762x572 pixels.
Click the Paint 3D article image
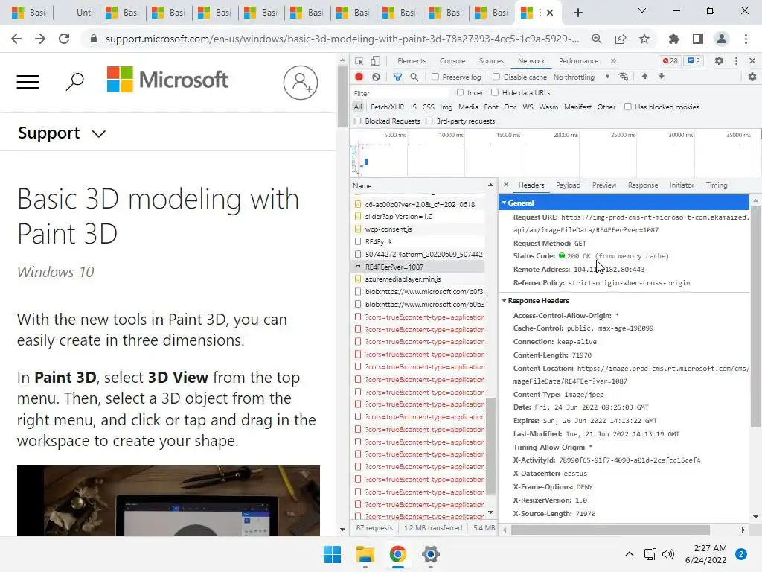(x=168, y=500)
